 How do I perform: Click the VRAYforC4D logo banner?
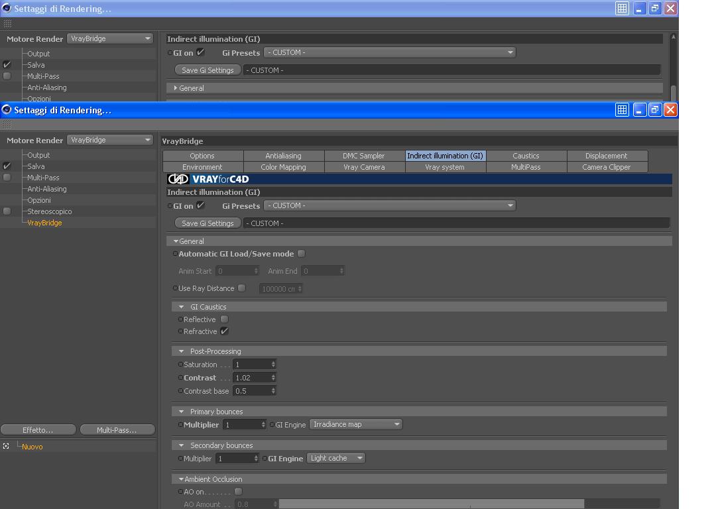tap(209, 179)
